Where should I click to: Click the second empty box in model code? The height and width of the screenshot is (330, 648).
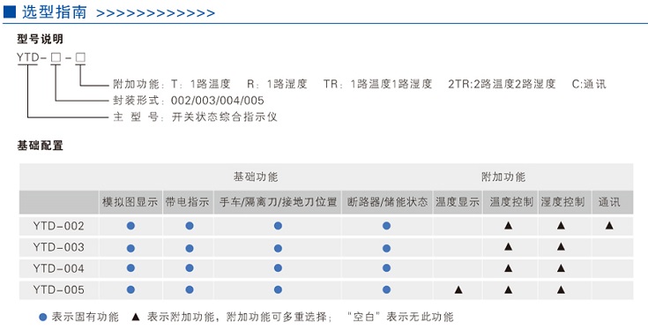[80, 58]
